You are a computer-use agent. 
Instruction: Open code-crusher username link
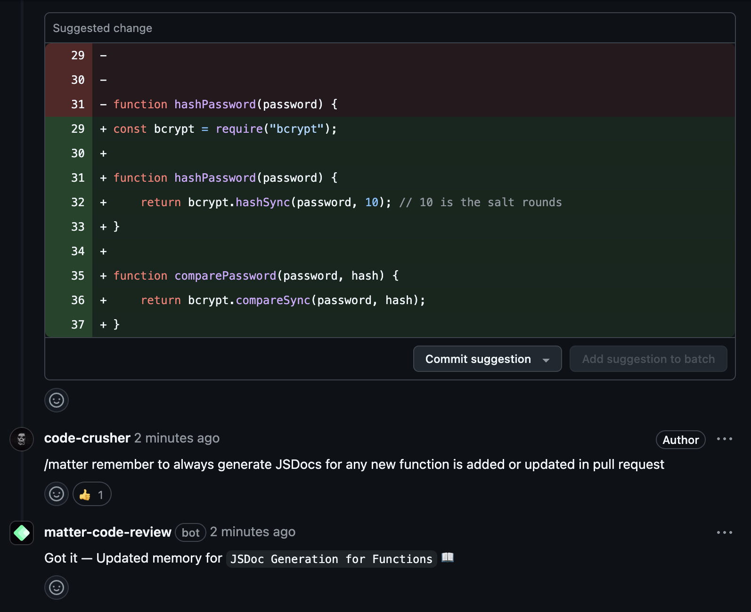point(87,438)
